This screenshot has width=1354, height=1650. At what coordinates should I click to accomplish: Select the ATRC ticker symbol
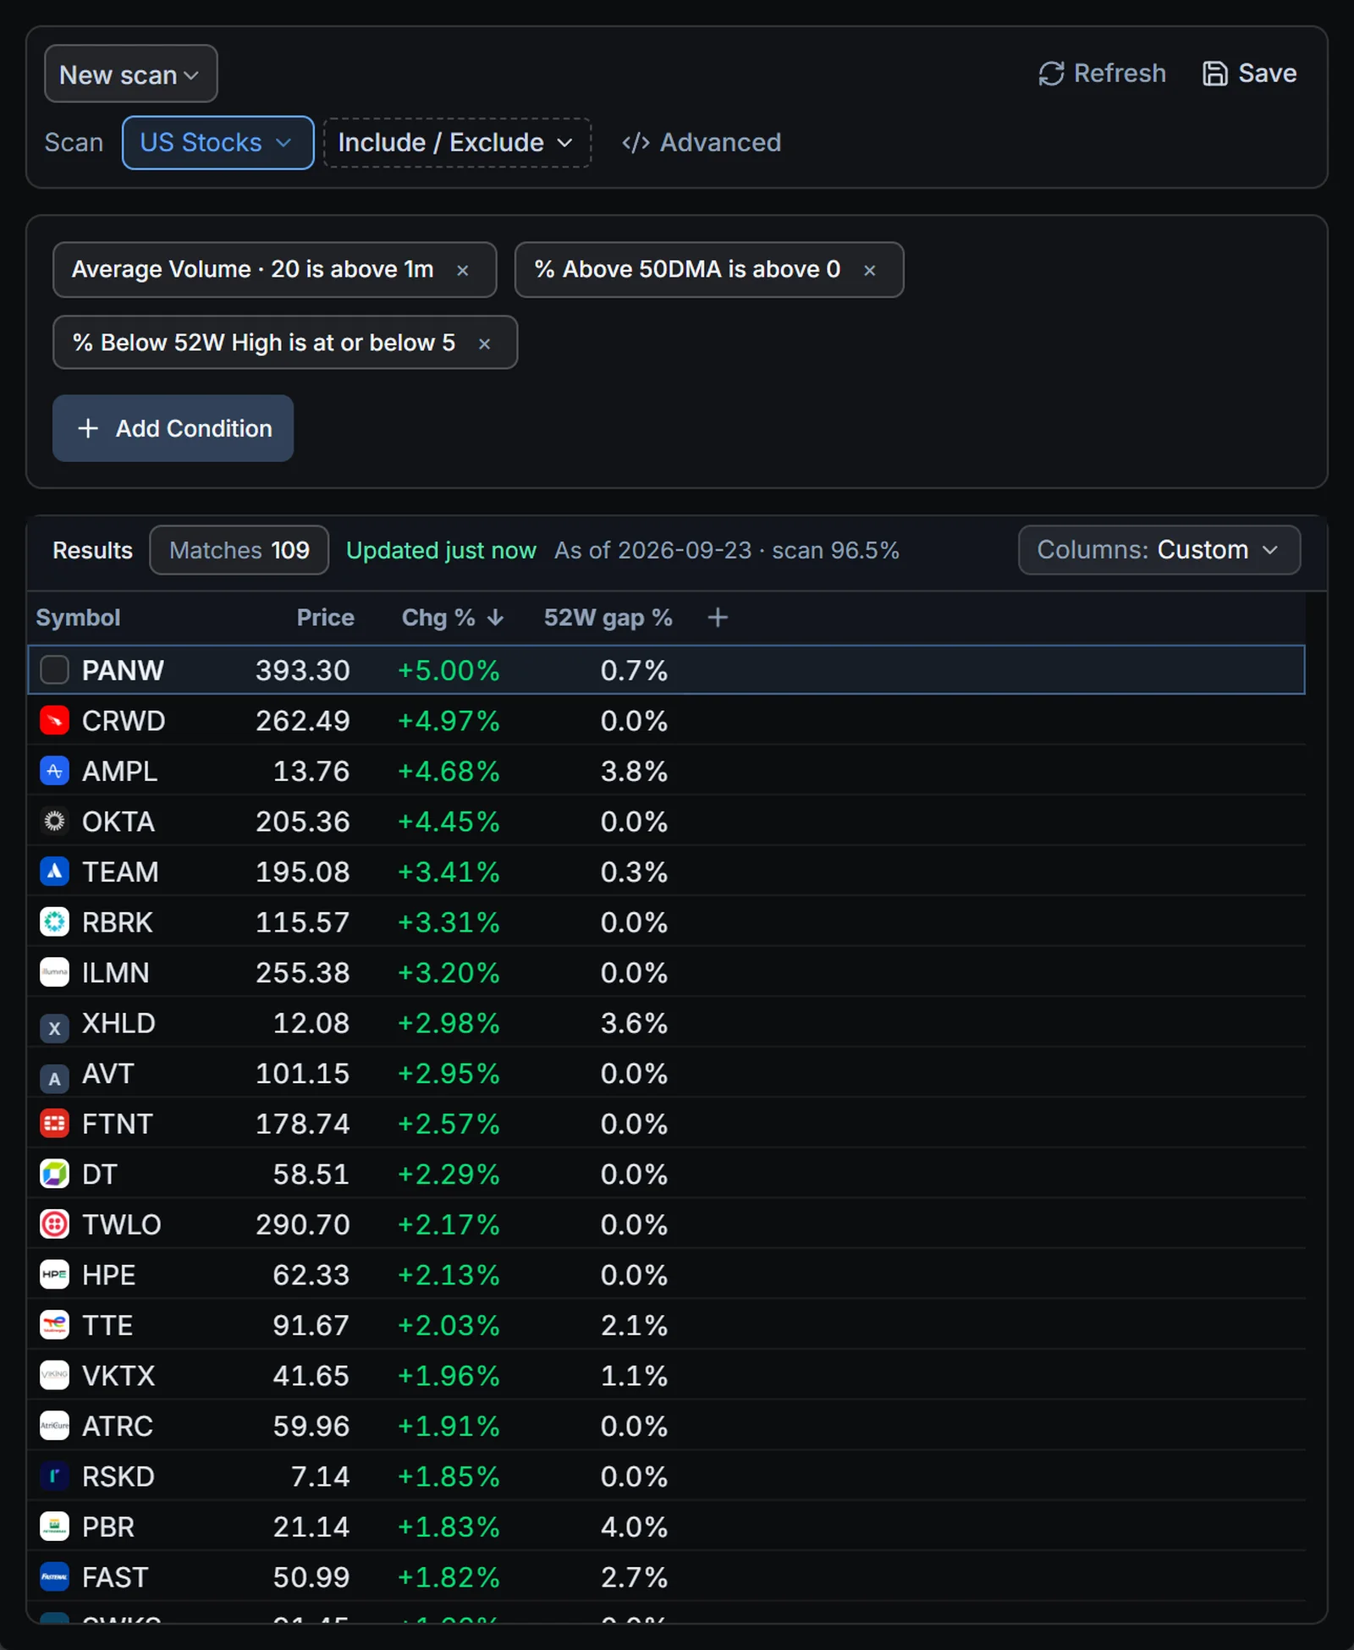pyautogui.click(x=118, y=1426)
